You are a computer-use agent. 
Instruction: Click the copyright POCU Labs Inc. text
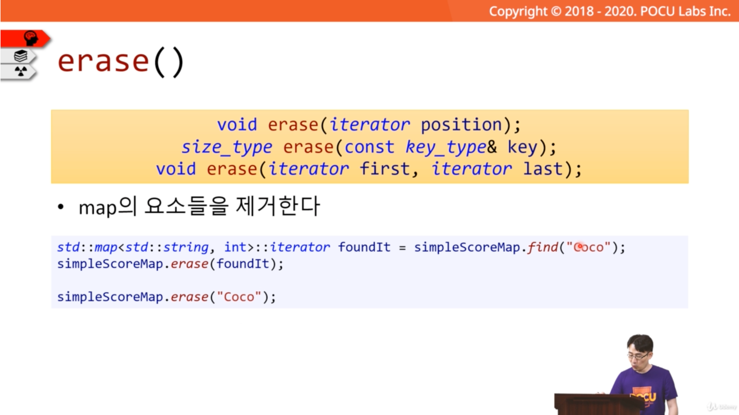click(x=610, y=11)
